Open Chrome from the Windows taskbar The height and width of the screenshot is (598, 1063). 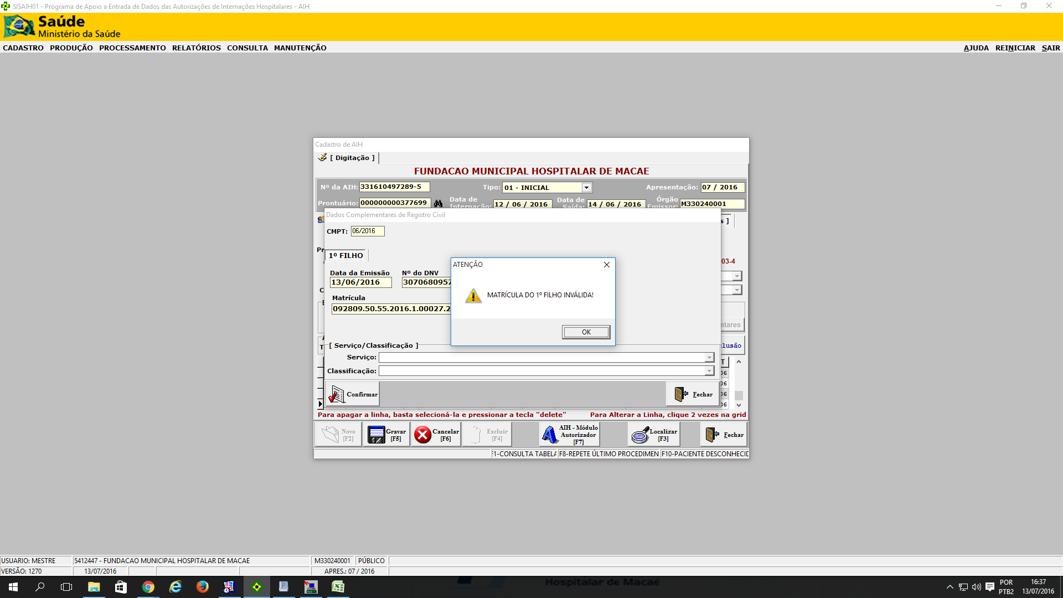click(148, 587)
